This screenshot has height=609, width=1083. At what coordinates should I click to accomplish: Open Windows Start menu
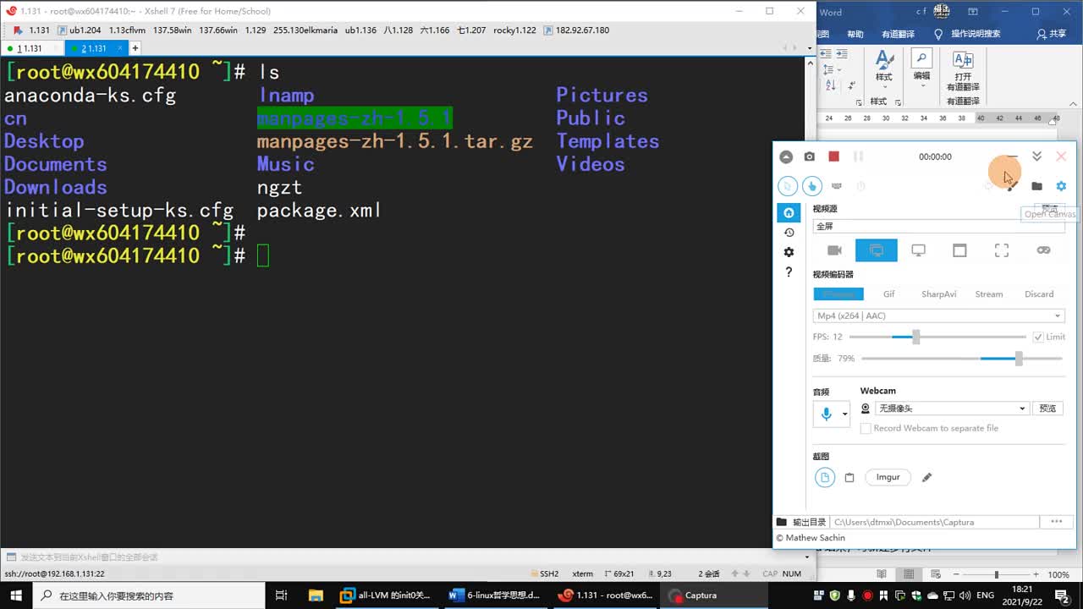(x=16, y=595)
